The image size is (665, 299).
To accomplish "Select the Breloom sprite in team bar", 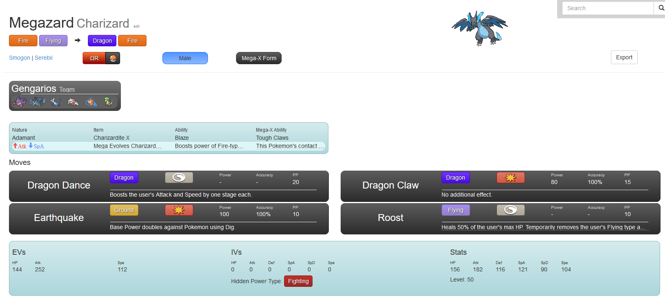I will pyautogui.click(x=108, y=102).
